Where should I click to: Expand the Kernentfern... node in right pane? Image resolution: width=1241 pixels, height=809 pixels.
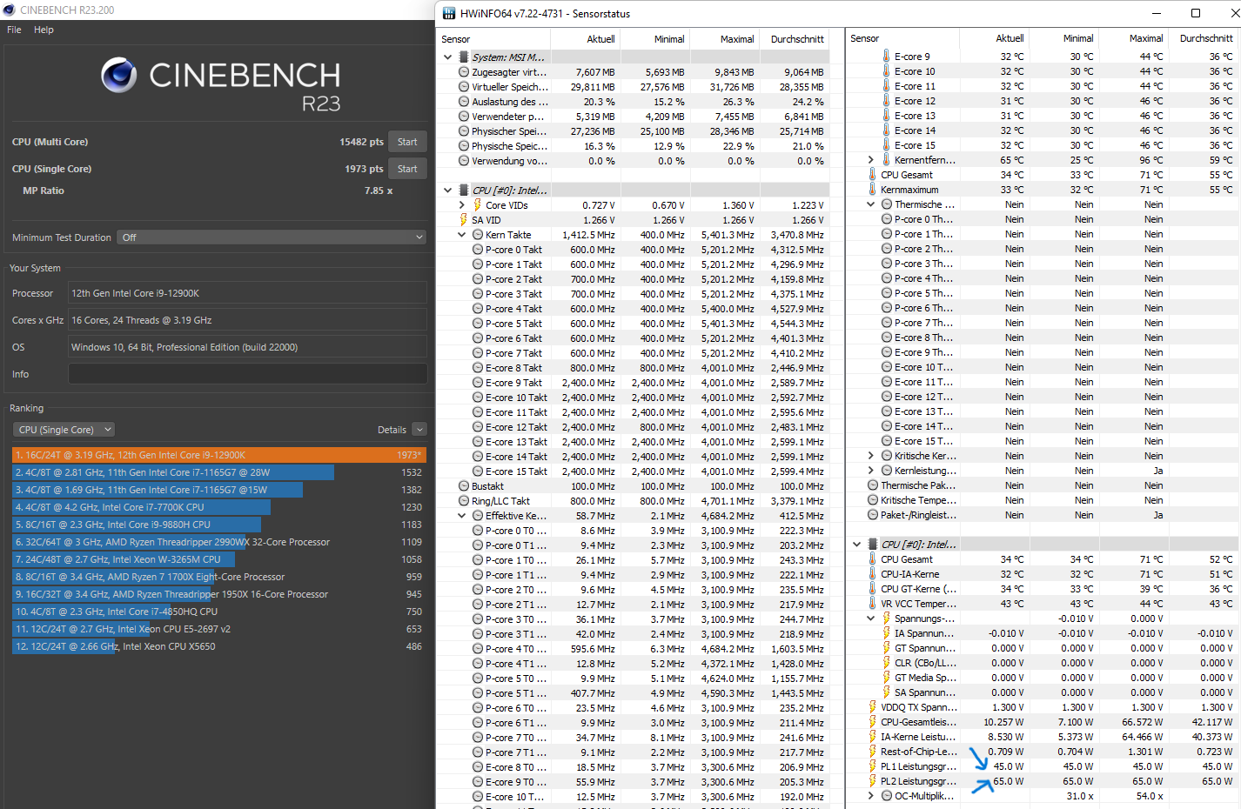[x=871, y=160]
